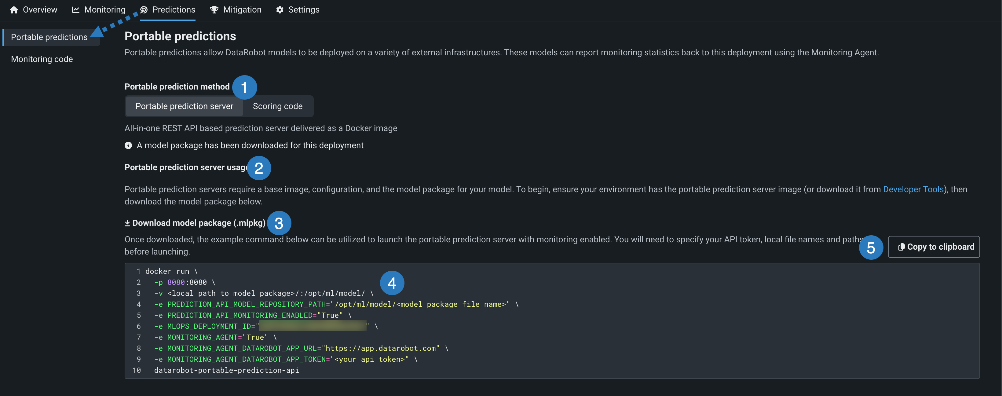Screen dimensions: 1002x396
Task: Select Portable prediction server method
Action: click(x=184, y=106)
